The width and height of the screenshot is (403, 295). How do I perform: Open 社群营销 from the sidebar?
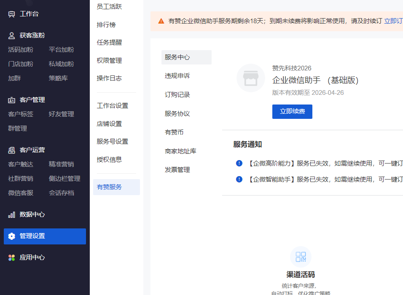(21, 179)
